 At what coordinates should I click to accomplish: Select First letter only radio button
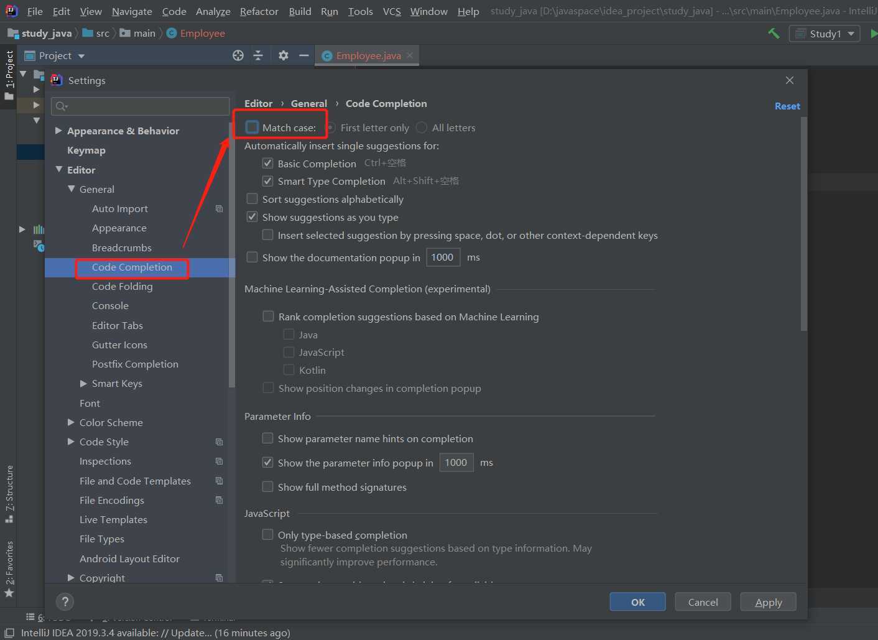click(331, 128)
